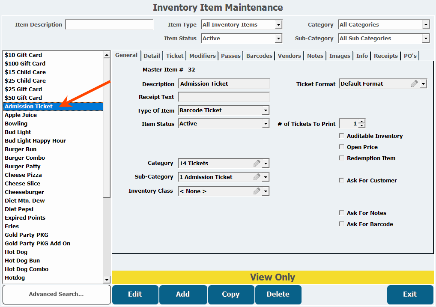Decrease number of tickets to print
Image resolution: width=436 pixels, height=307 pixels.
pyautogui.click(x=362, y=126)
